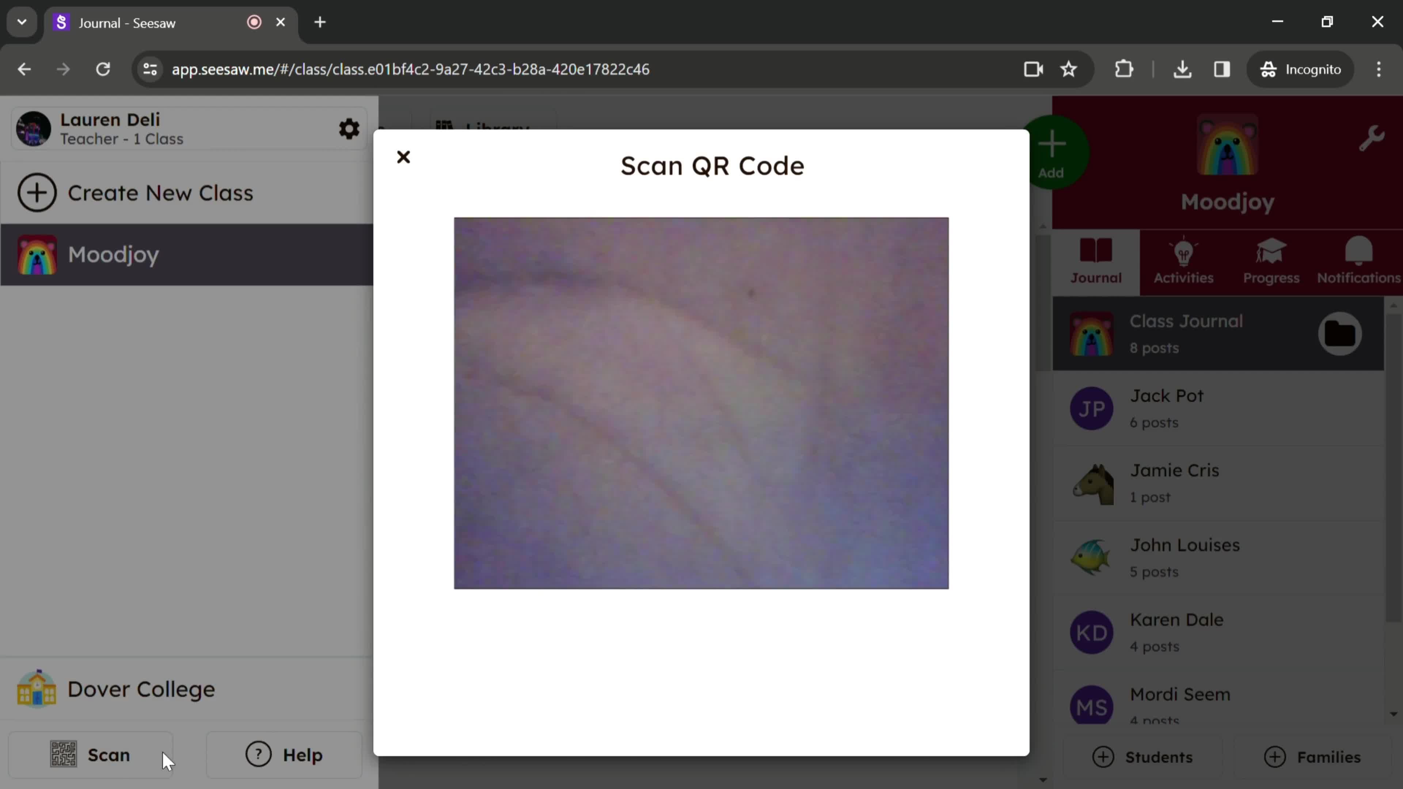1403x789 pixels.
Task: Select Class Journal 8 posts row
Action: point(1218,334)
